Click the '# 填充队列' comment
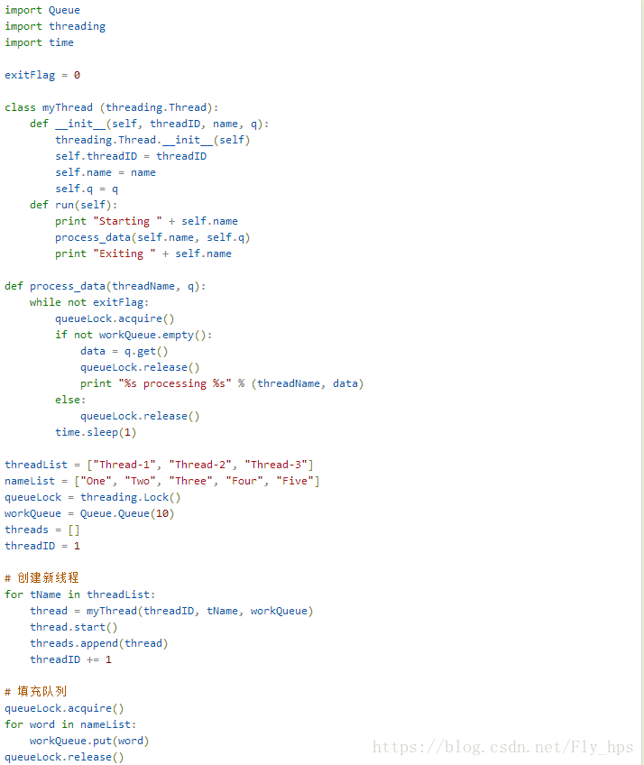 pos(35,692)
